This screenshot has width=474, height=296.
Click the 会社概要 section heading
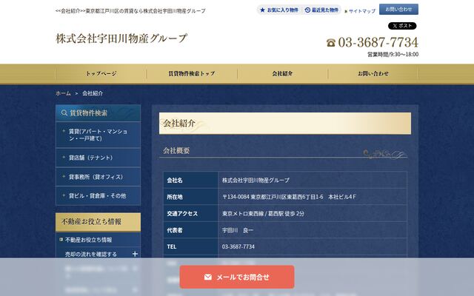176,150
